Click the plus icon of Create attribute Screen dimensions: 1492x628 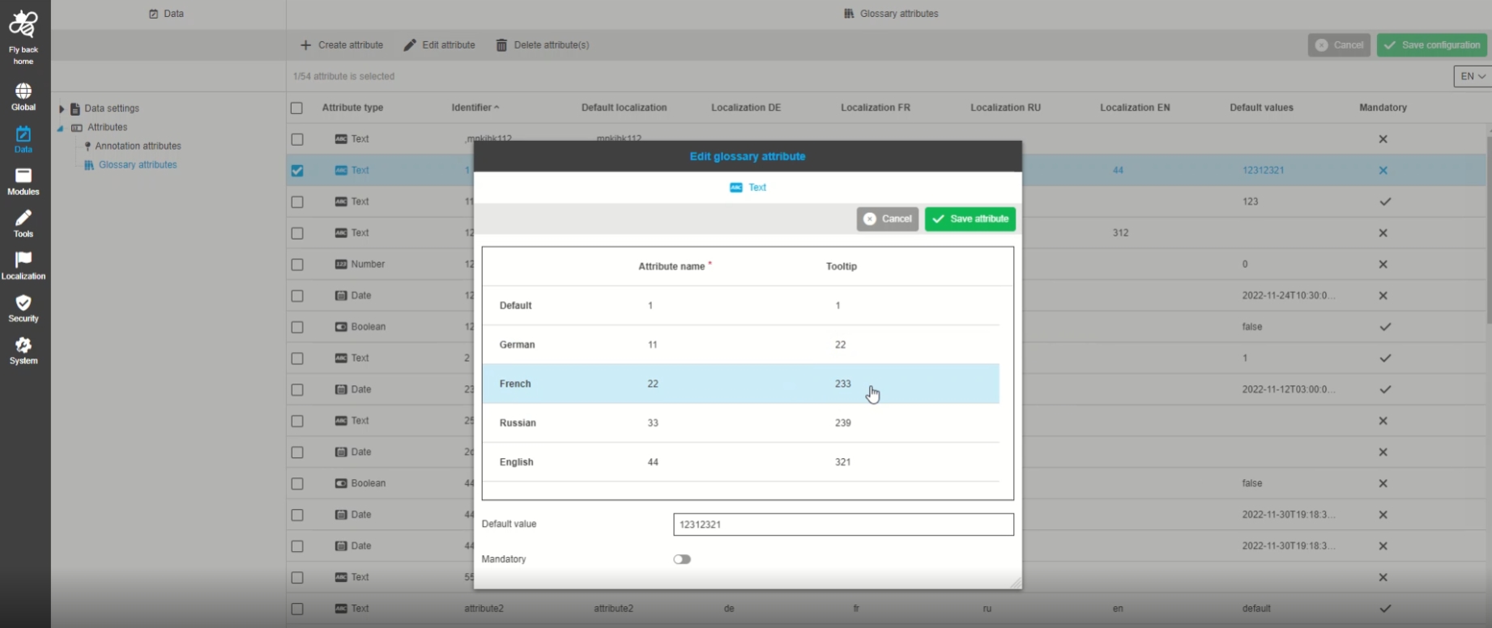click(x=305, y=45)
